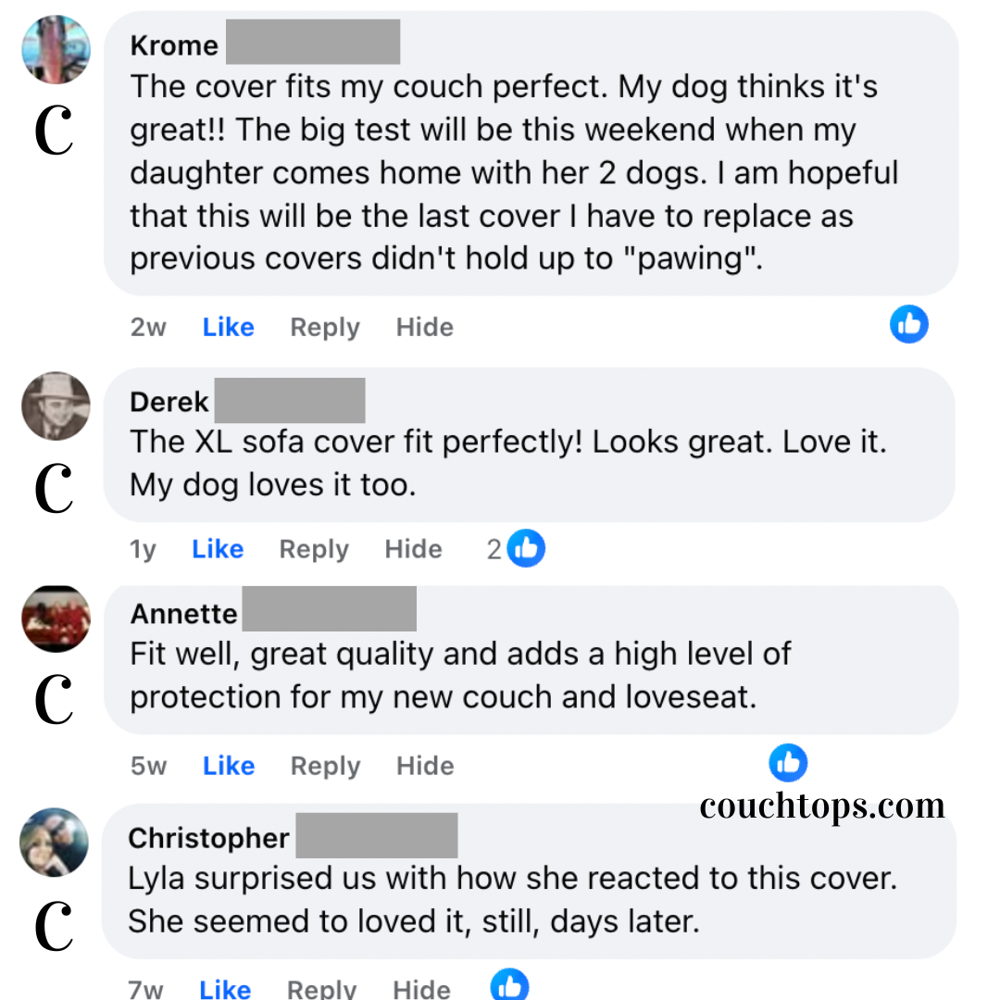Open Krome's profile picture

point(56,49)
